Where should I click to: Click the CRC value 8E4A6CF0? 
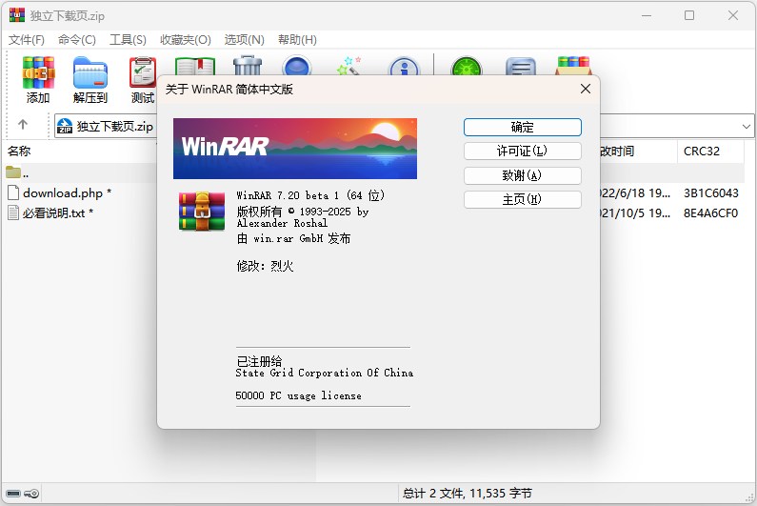710,213
